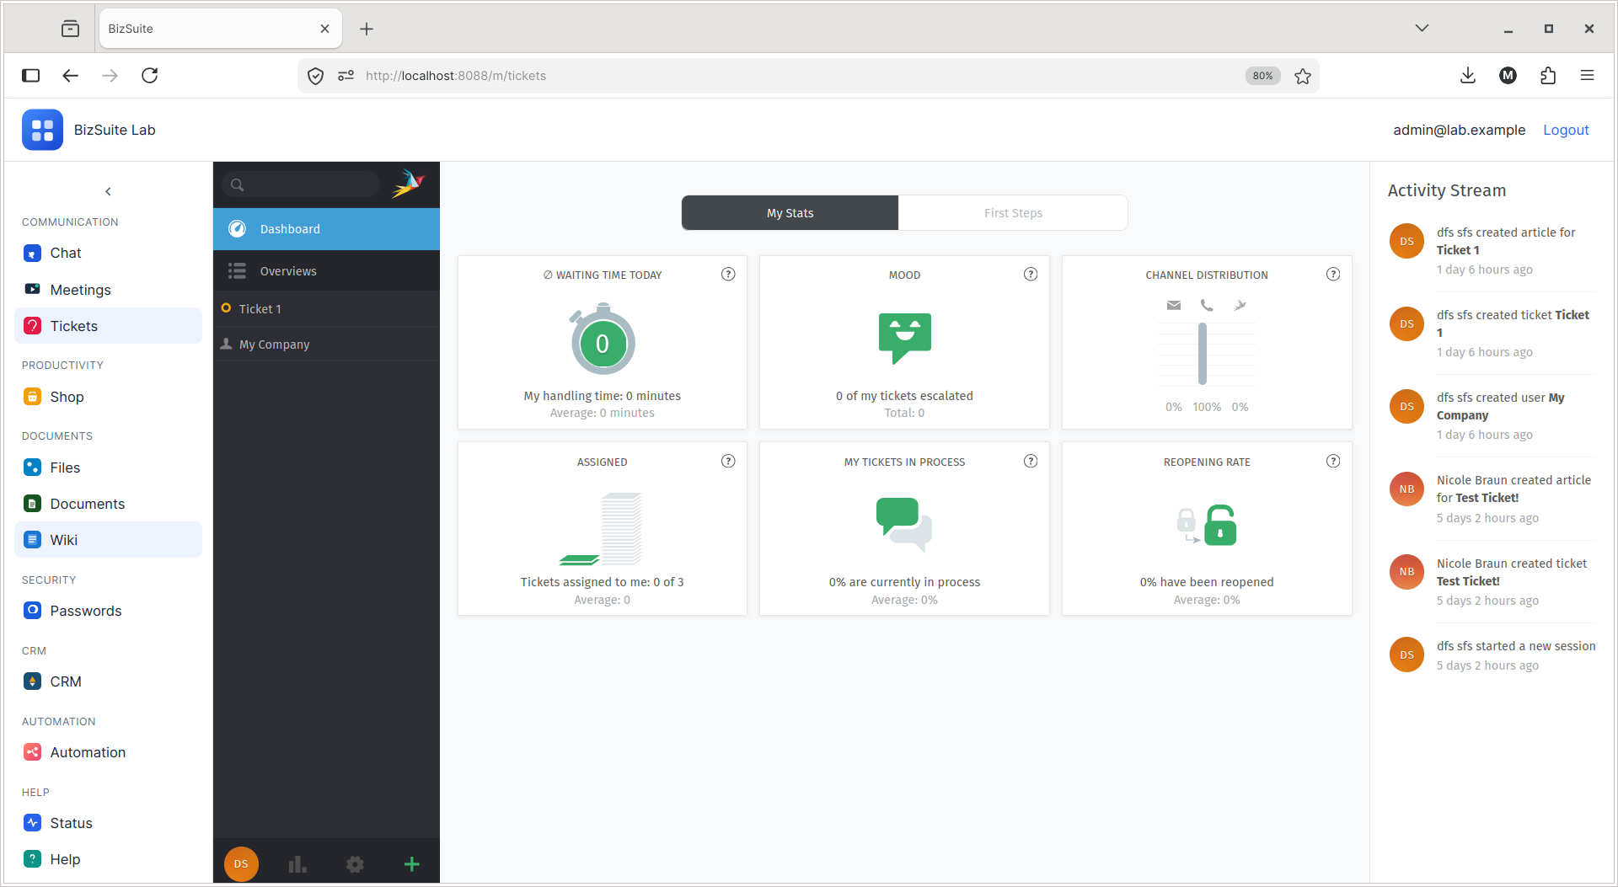
Task: Click the Logout link
Action: [x=1565, y=130]
